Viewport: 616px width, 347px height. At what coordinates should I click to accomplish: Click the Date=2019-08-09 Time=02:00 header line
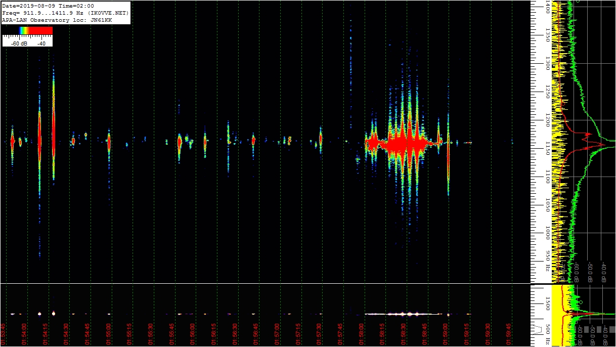pyautogui.click(x=48, y=6)
